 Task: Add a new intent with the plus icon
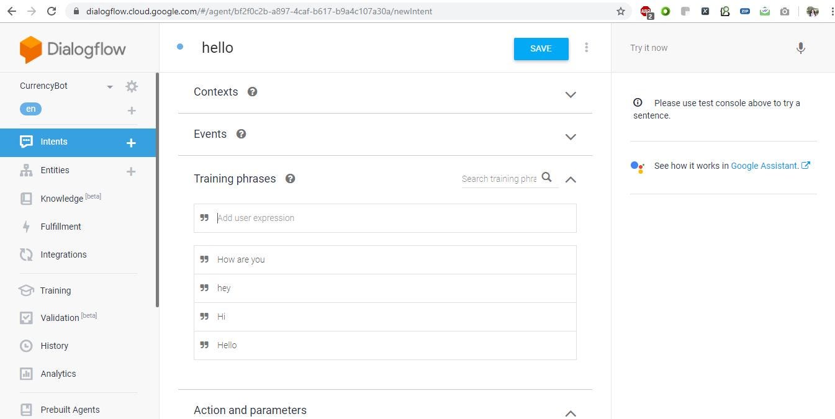click(x=131, y=142)
